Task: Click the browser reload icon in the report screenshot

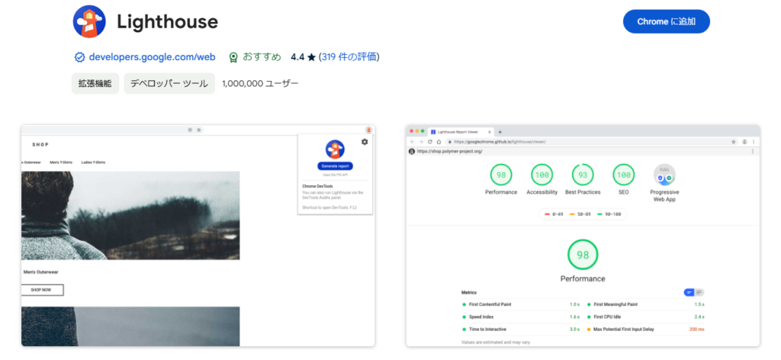Action: (430, 142)
